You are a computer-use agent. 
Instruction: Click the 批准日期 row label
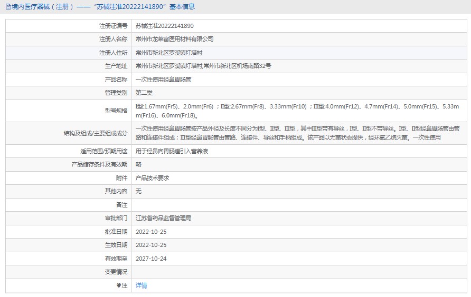click(116, 232)
